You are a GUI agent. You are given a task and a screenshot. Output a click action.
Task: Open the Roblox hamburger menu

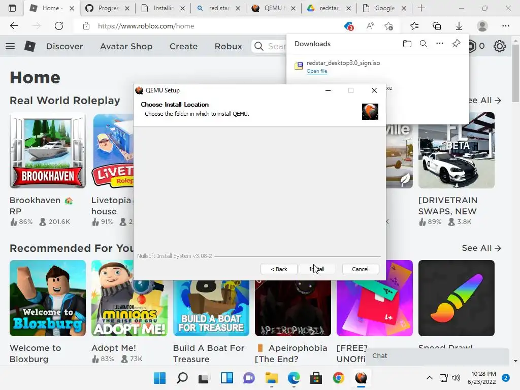point(10,46)
